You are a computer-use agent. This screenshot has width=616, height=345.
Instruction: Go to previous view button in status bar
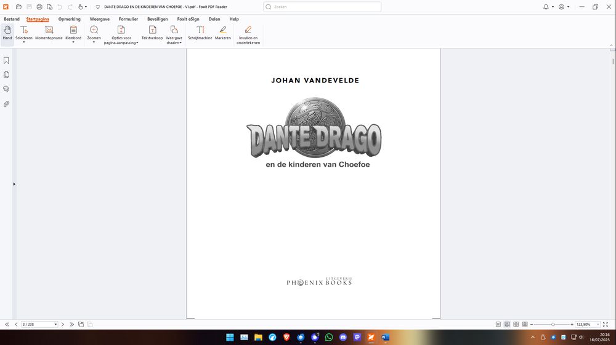[x=81, y=324]
